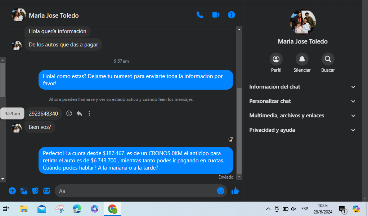Start a video call in chat header
The image size is (368, 216).
215,15
